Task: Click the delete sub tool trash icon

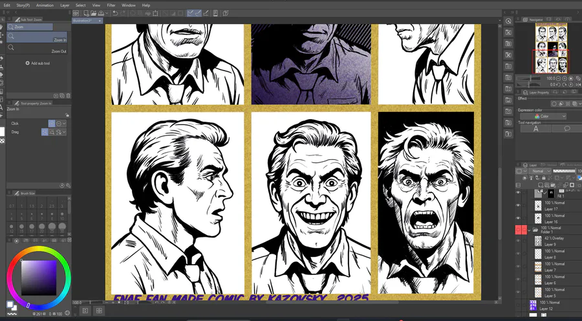Action: [68, 96]
